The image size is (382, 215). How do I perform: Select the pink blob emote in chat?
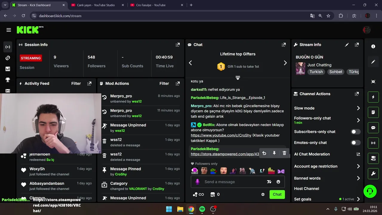tap(195, 171)
